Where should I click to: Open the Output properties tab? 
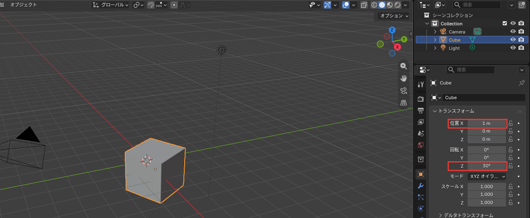[421, 110]
